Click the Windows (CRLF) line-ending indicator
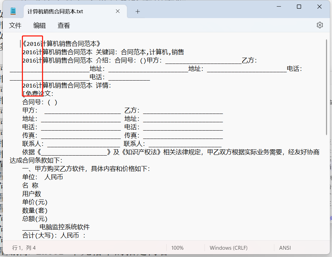This screenshot has width=332, height=257. (x=229, y=248)
